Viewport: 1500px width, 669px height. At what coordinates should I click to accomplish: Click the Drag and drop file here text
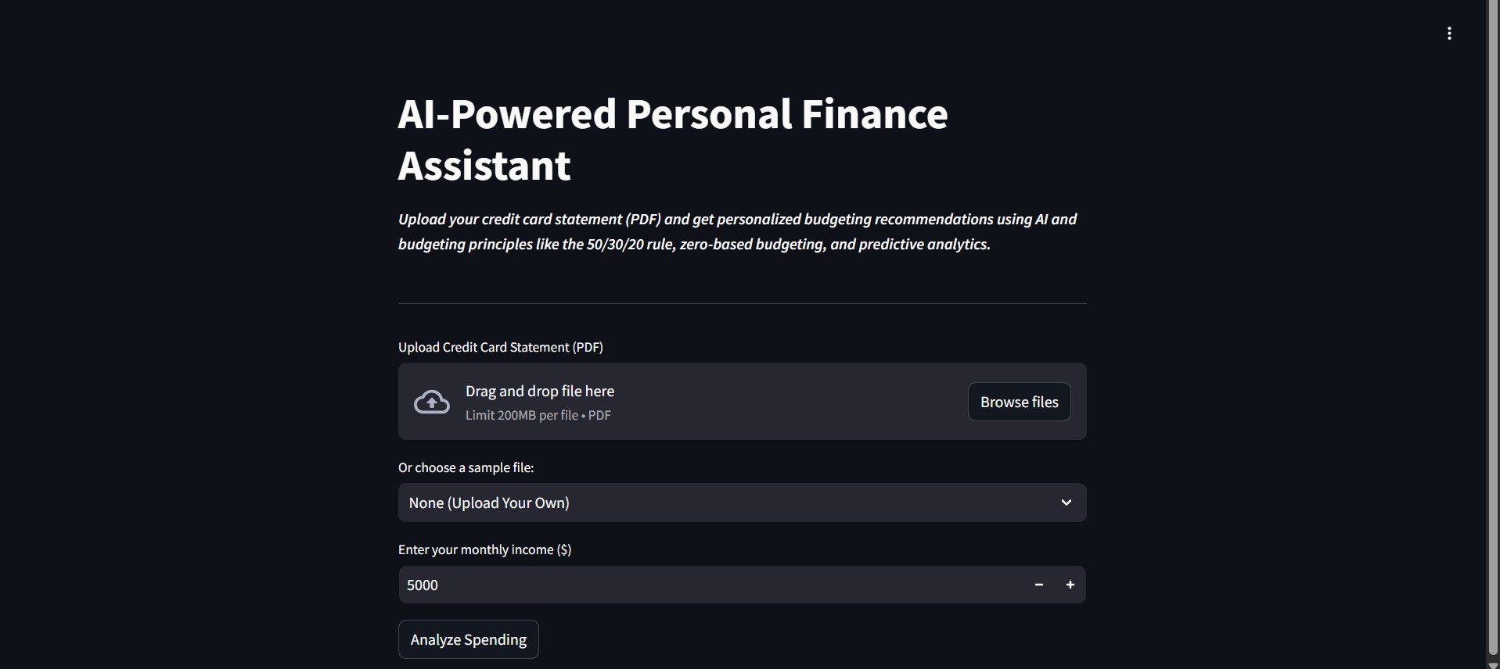540,391
